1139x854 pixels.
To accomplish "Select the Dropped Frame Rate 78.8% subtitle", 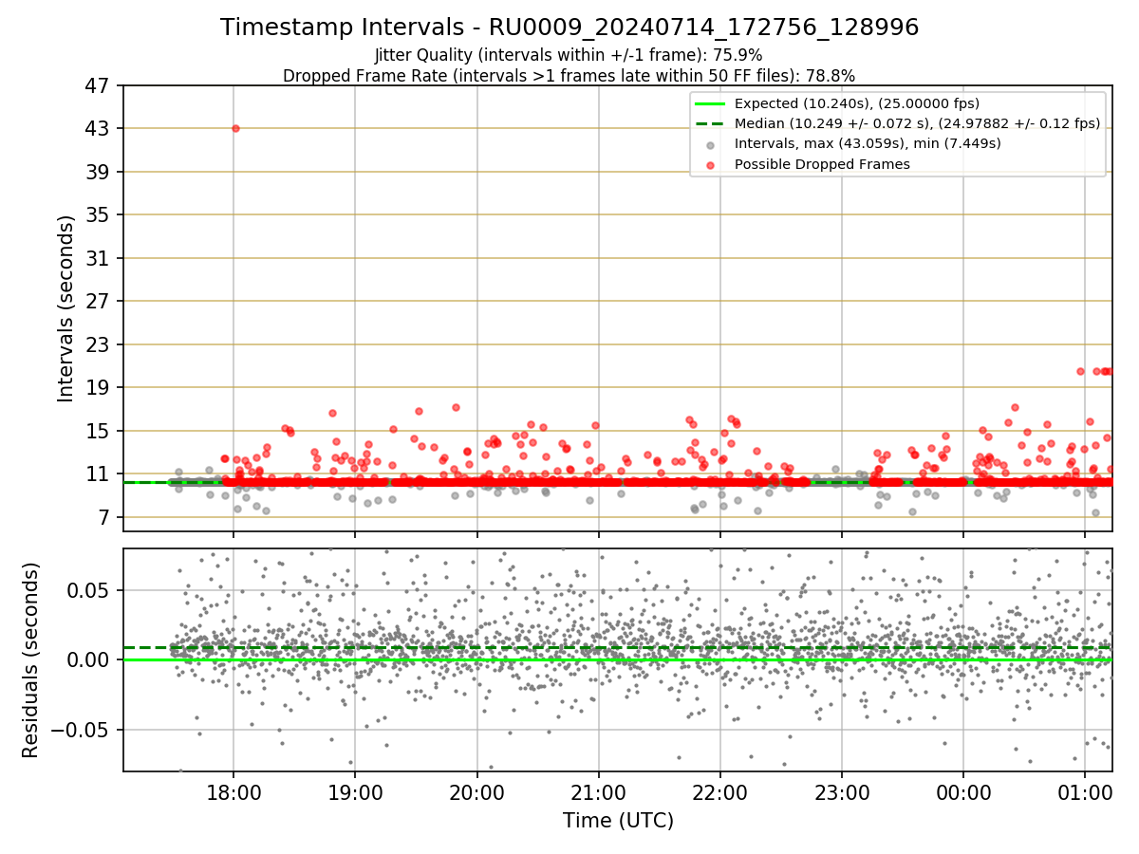I will 569,76.
